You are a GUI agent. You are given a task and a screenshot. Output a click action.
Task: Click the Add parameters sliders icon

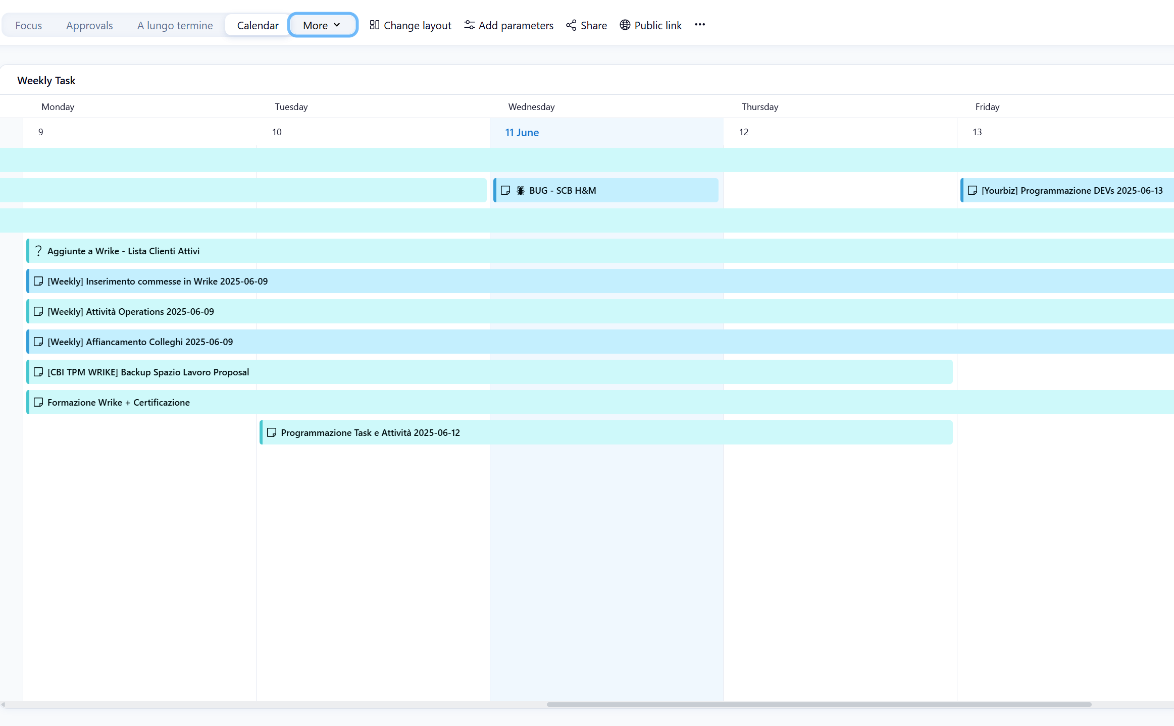[469, 25]
